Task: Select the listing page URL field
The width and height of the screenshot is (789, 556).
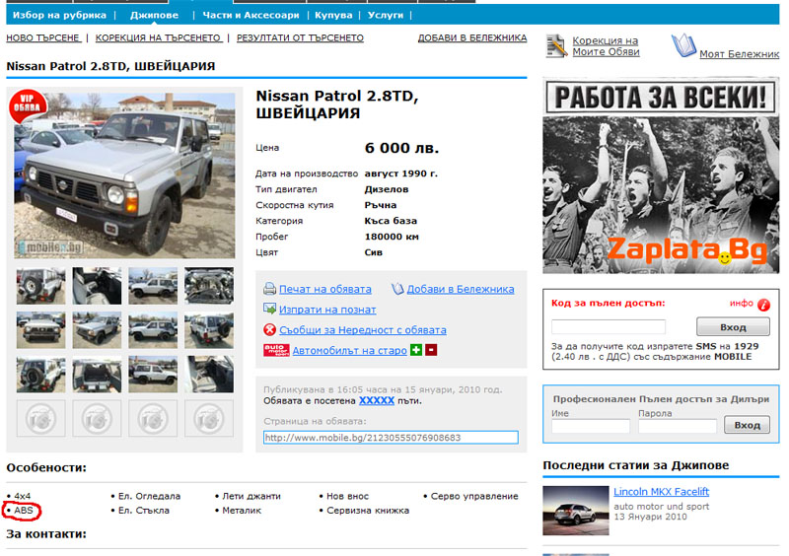Action: [391, 438]
